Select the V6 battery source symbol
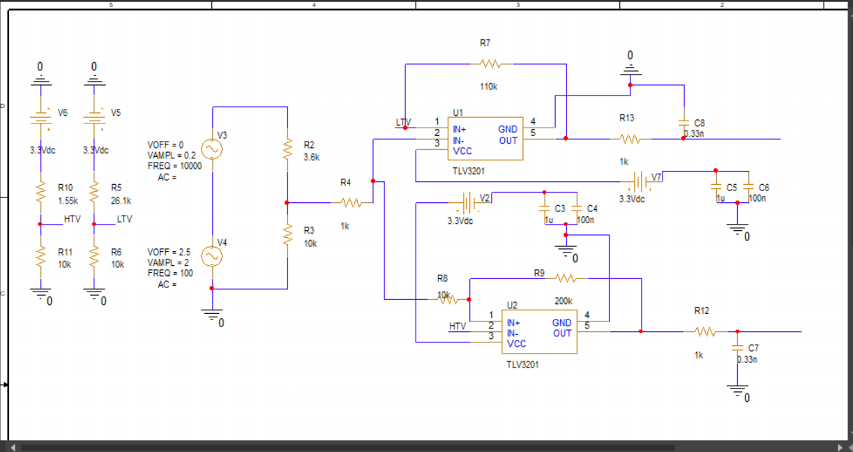The height and width of the screenshot is (452, 853). click(x=40, y=119)
